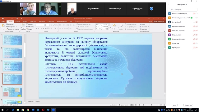Toggle strikethrough text formatting

pyautogui.click(x=46, y=28)
